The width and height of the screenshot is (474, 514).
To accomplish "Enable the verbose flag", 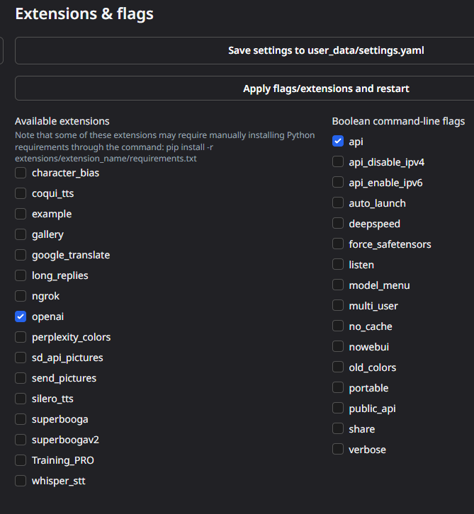I will (338, 450).
